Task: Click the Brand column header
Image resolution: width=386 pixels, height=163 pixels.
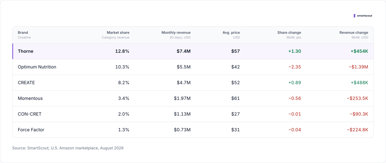Action: point(23,33)
